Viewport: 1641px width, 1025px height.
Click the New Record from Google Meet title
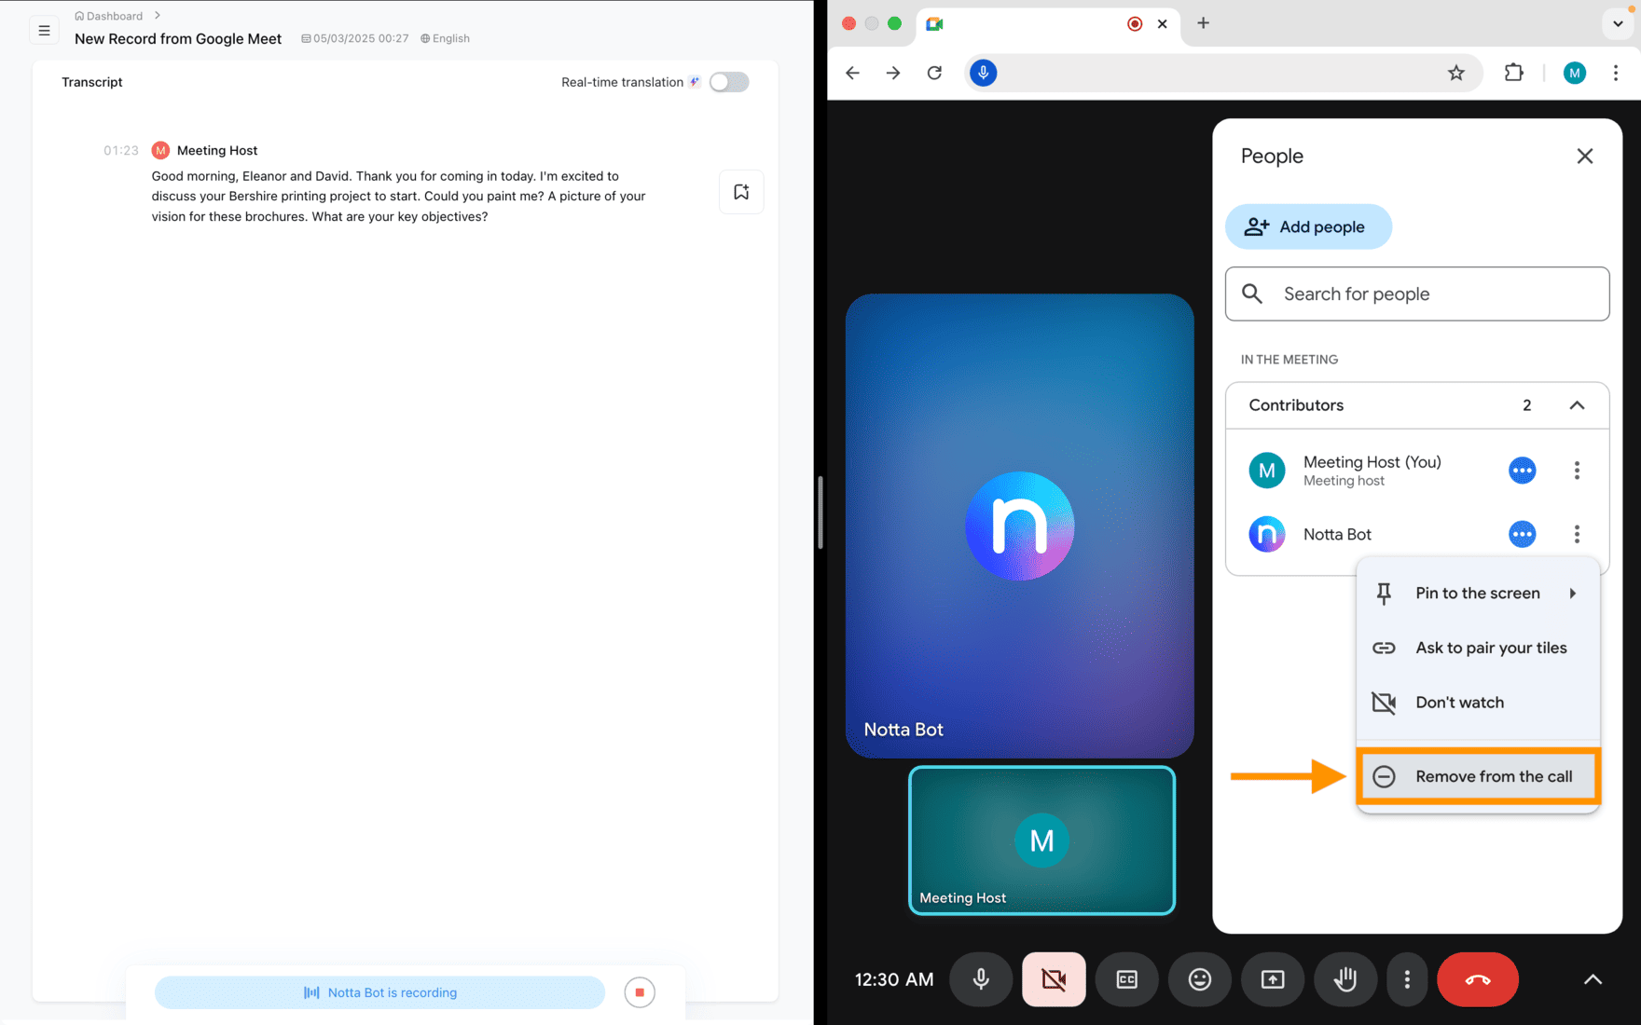178,38
